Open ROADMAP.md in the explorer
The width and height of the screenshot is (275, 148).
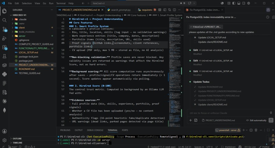coord(33,69)
